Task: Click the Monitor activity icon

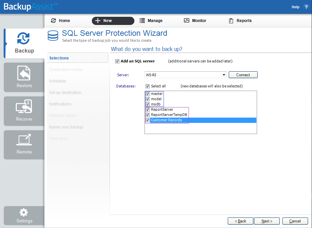Action: [187, 20]
